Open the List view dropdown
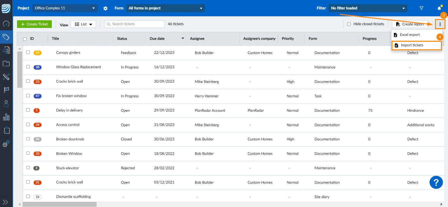448x207 pixels. [83, 24]
